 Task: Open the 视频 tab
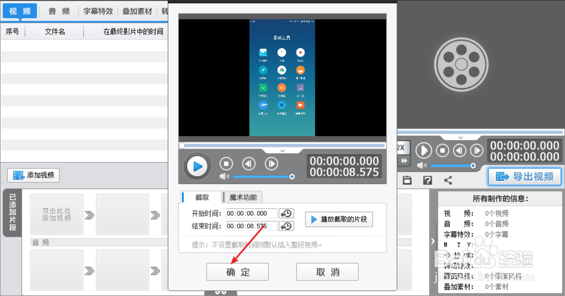(x=20, y=11)
